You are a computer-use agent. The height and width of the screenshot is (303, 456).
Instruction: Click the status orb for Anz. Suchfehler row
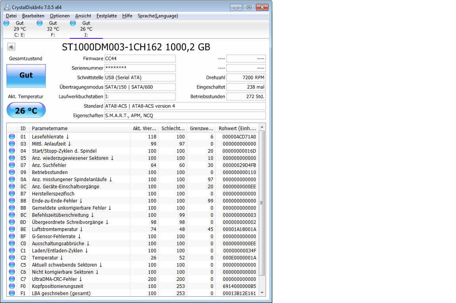tap(12, 165)
